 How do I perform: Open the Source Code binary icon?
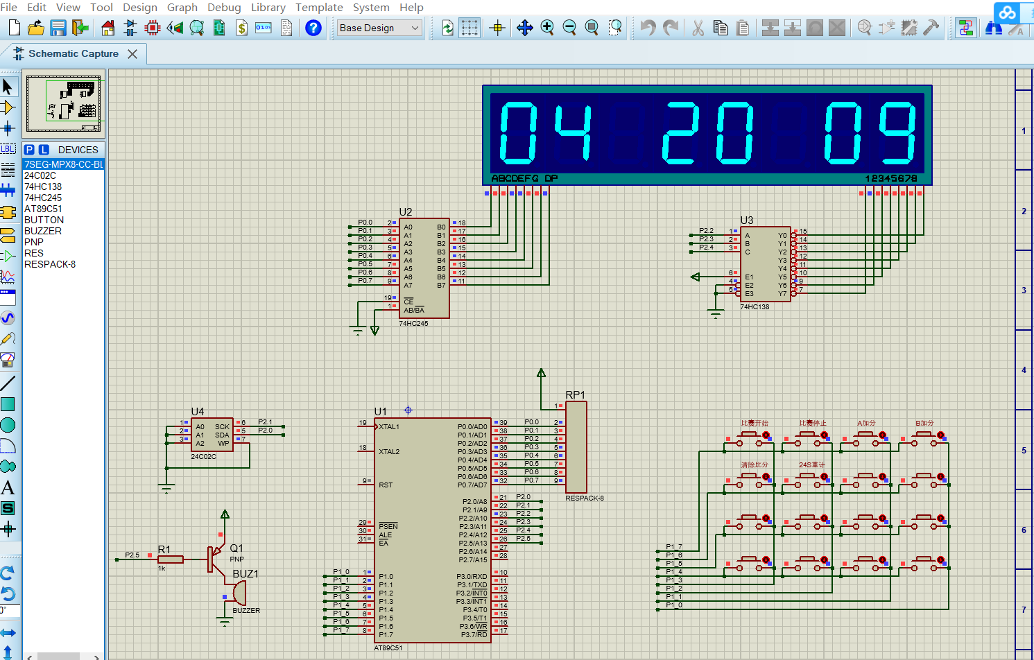pos(264,28)
